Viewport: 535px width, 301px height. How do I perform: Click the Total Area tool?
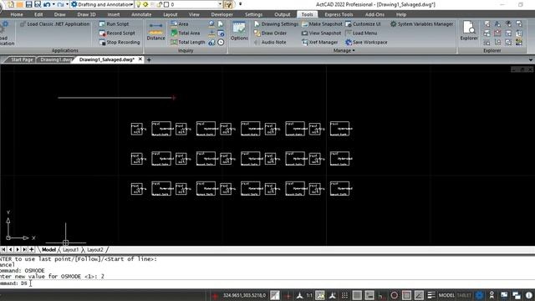click(x=186, y=33)
